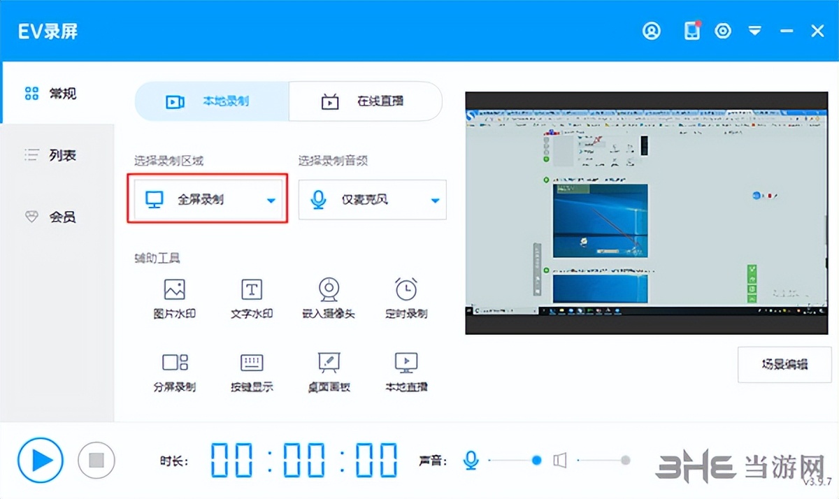
Task: Enable 嵌入摄像头 (embed camera)
Action: (x=328, y=296)
